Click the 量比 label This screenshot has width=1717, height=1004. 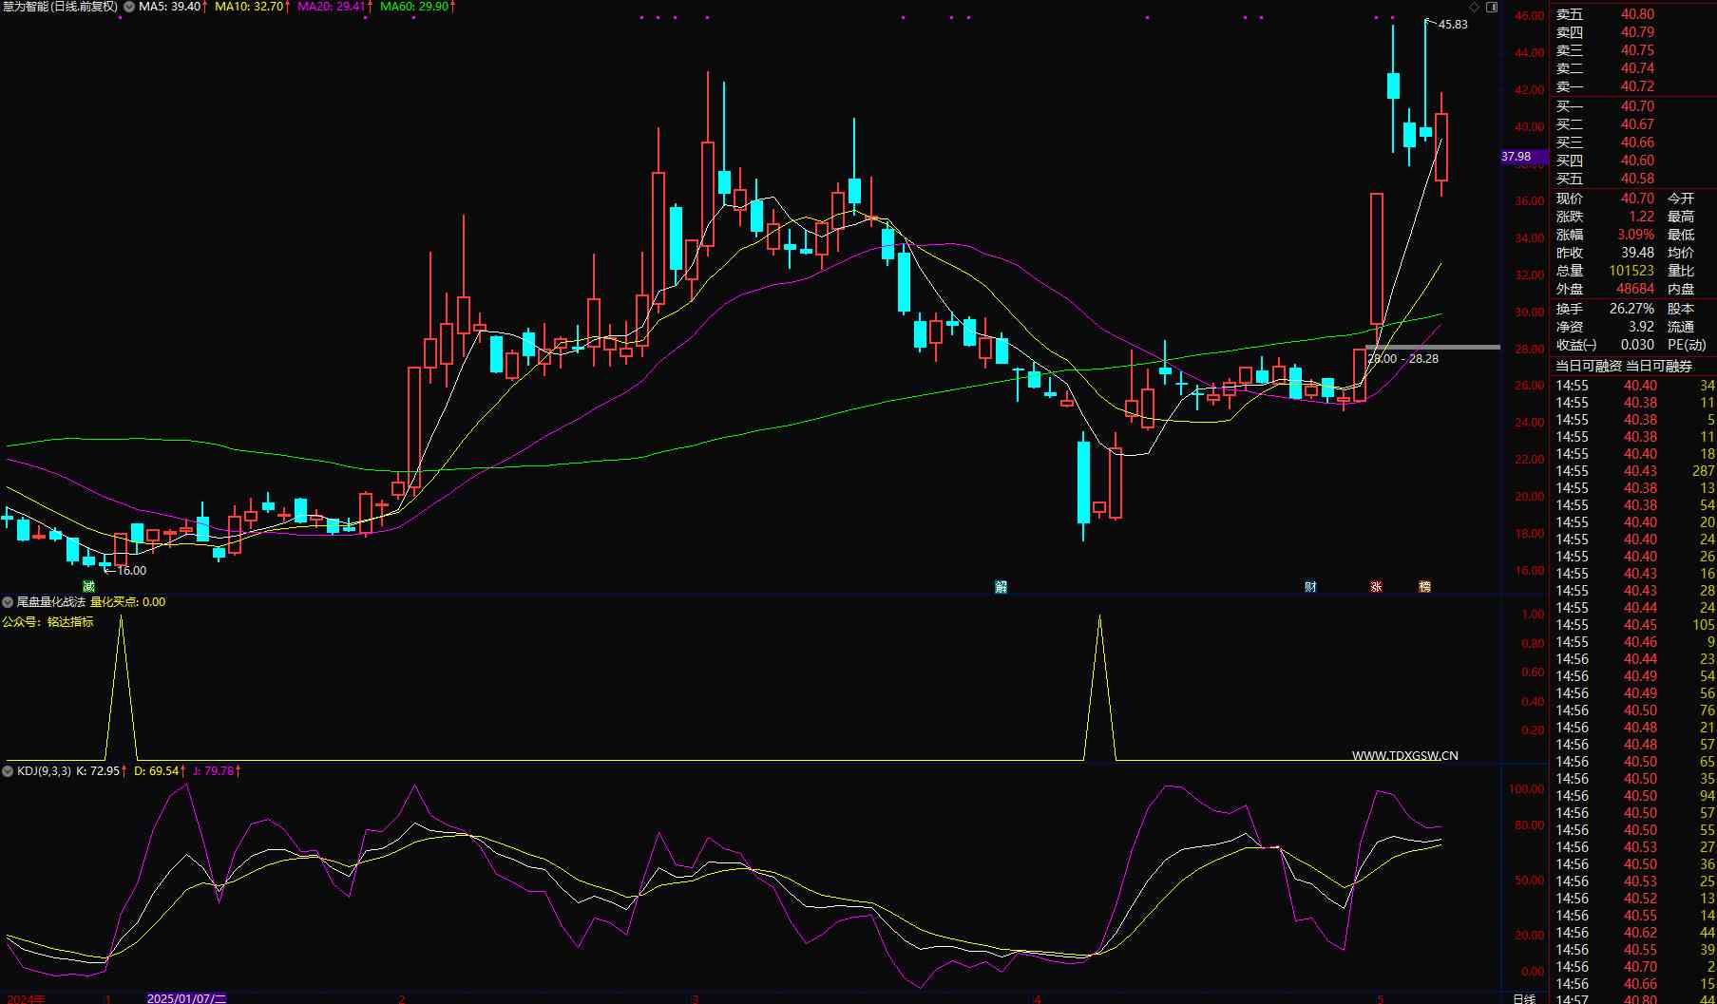coord(1681,271)
